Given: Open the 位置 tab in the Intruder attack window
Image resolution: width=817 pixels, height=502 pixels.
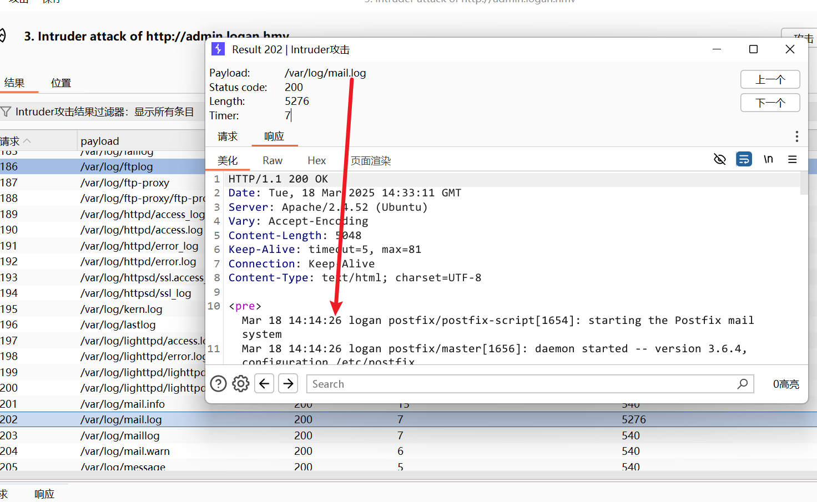Looking at the screenshot, I should (x=61, y=83).
